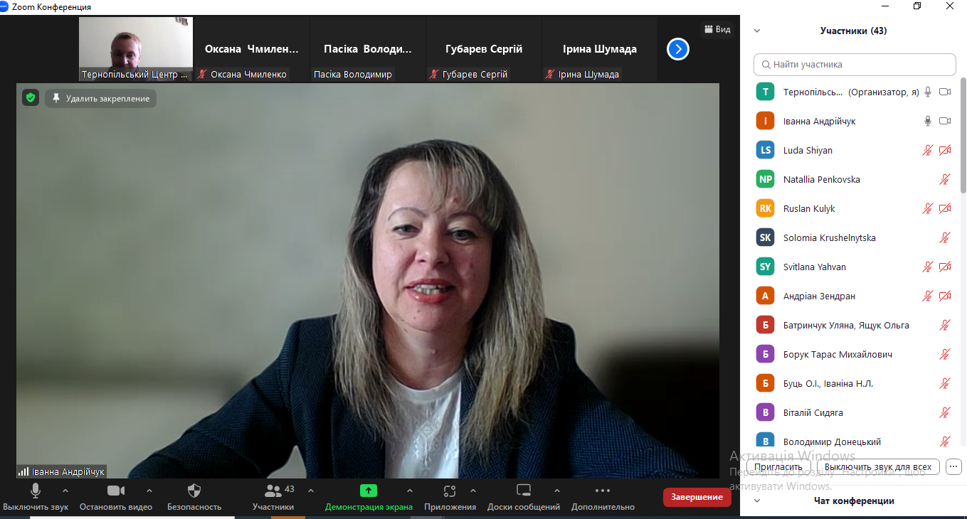This screenshot has height=519, width=967.
Task: Open video options arrow next to camera
Action: click(x=149, y=491)
